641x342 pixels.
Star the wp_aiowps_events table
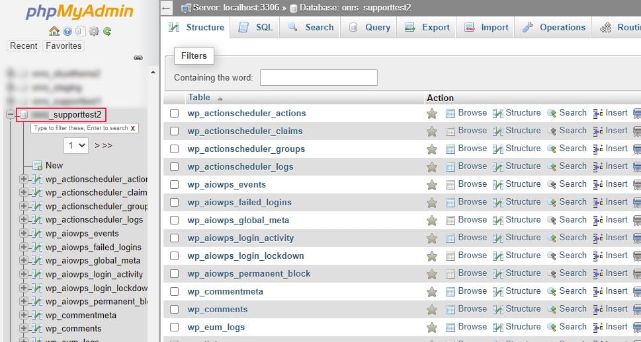[x=432, y=185]
